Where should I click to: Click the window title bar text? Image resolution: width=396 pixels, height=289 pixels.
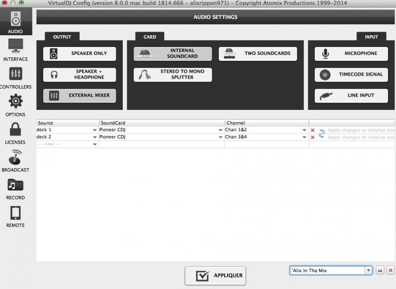[198, 3]
